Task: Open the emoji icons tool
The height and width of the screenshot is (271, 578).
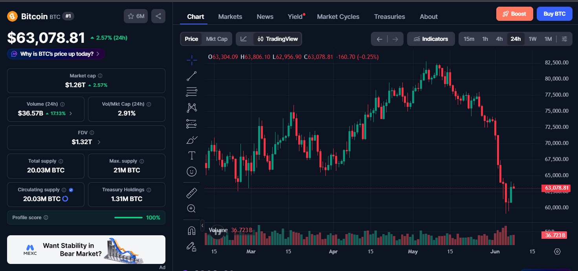Action: click(192, 172)
